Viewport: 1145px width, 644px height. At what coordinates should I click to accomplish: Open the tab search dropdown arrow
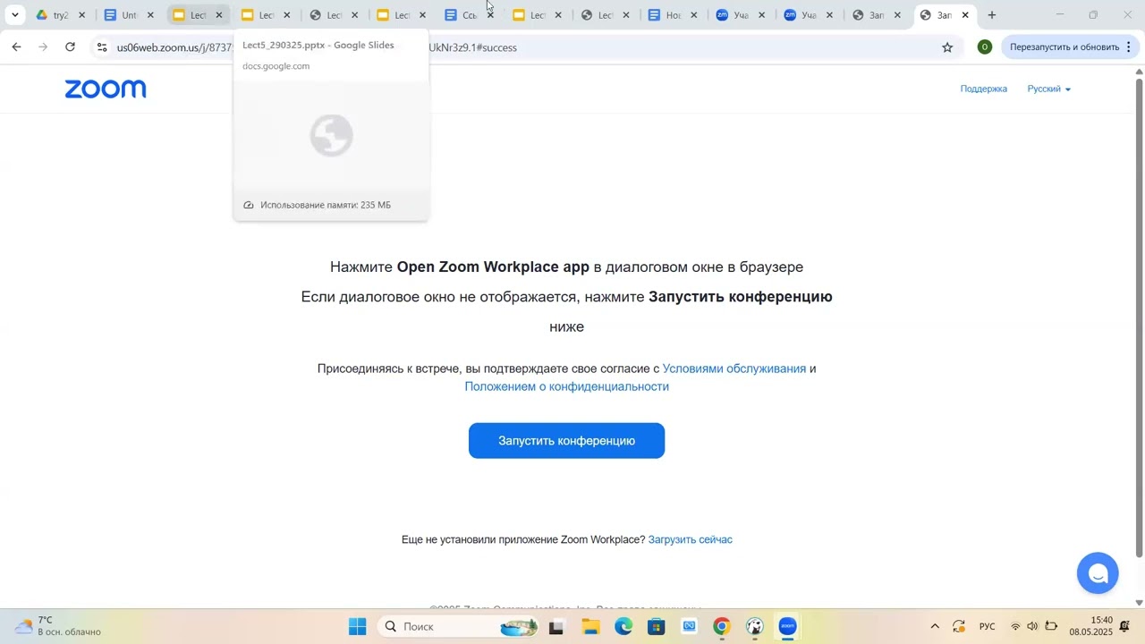click(x=14, y=15)
